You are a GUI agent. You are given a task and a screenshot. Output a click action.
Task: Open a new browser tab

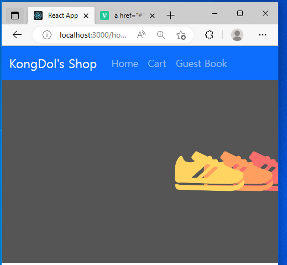coord(170,15)
